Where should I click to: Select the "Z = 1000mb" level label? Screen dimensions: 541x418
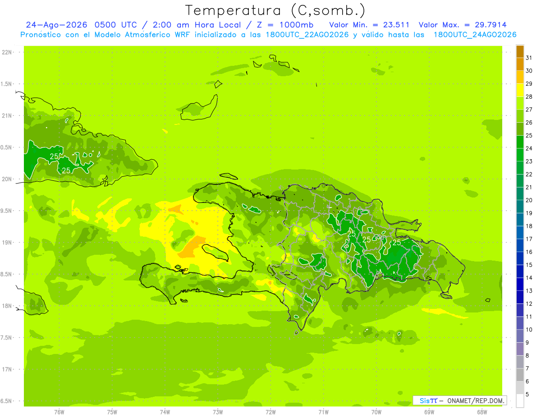pyautogui.click(x=284, y=25)
